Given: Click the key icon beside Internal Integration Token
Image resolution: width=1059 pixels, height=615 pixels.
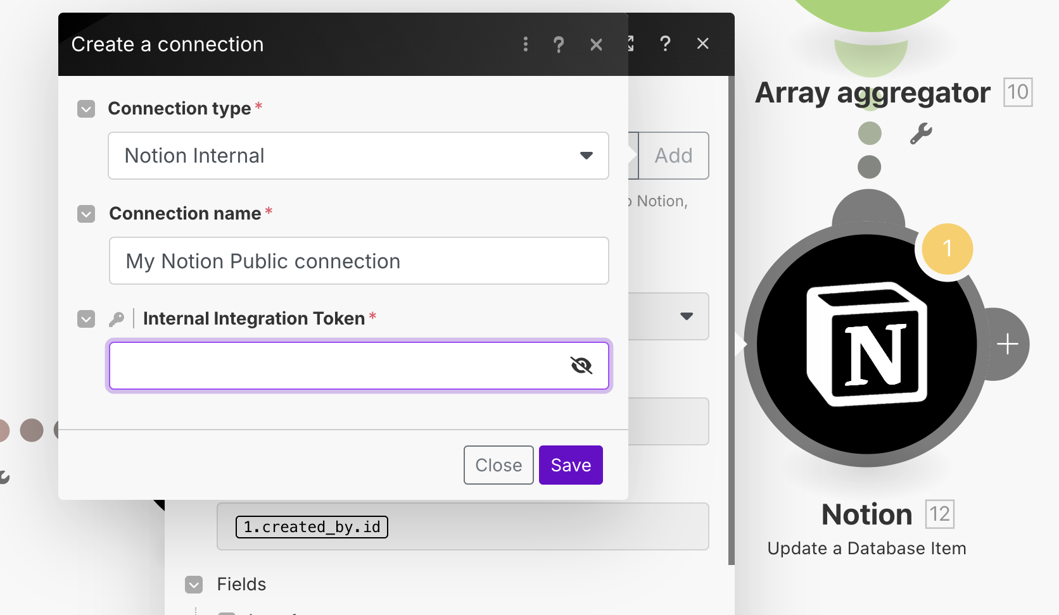Looking at the screenshot, I should pyautogui.click(x=117, y=319).
